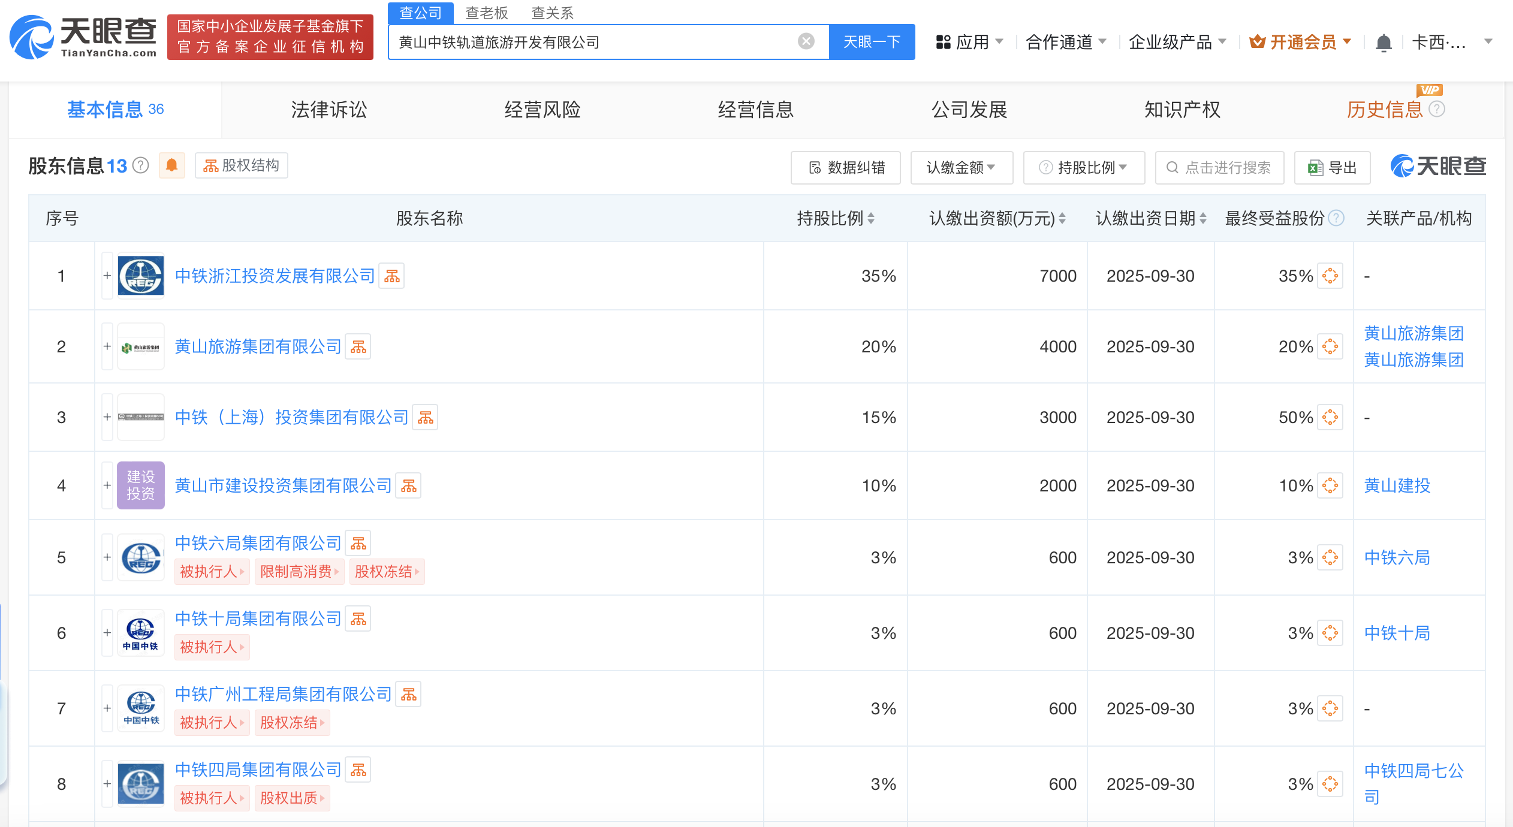Click the 导出 export button
1513x827 pixels.
(1332, 168)
